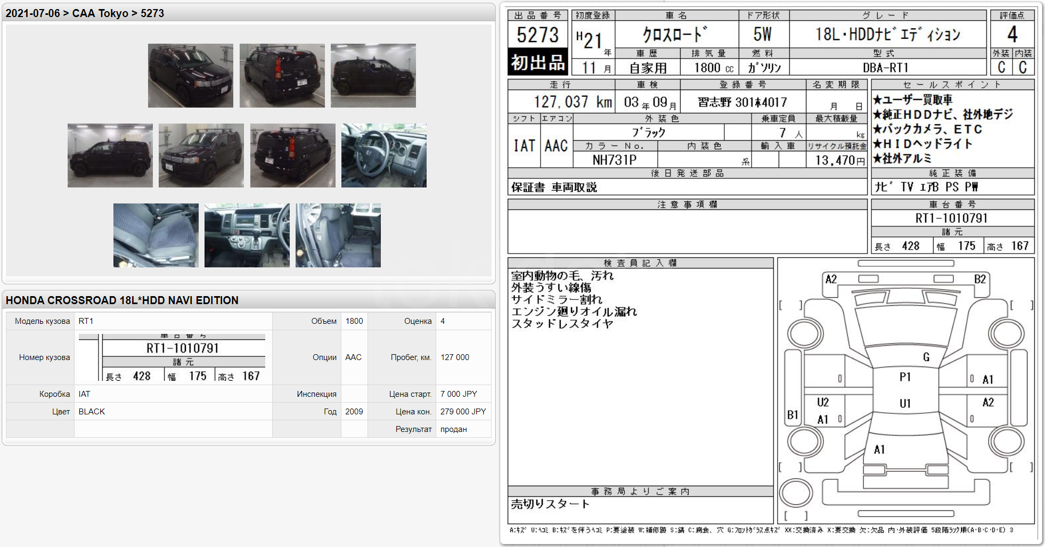1045x547 pixels.
Task: Open the second-row front view thumbnail
Action: click(x=201, y=156)
